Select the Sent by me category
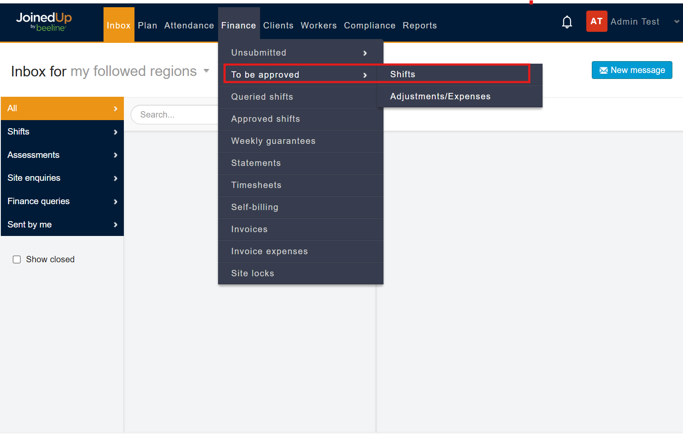Screen dimensions: 683x435 pos(62,225)
